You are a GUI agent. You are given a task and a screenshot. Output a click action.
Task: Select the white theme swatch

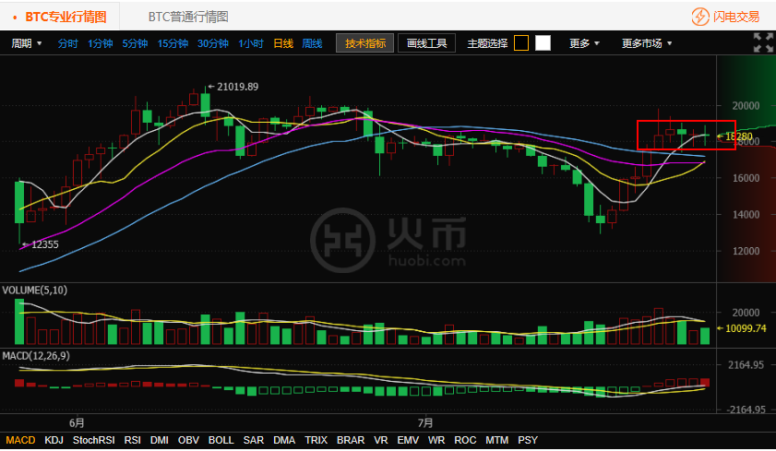point(543,43)
